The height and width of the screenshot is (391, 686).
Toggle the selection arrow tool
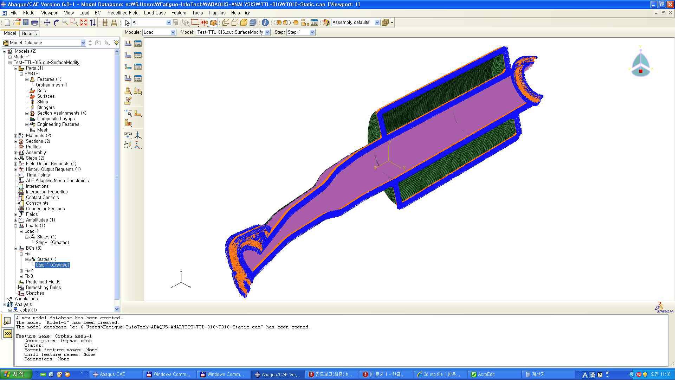click(127, 23)
